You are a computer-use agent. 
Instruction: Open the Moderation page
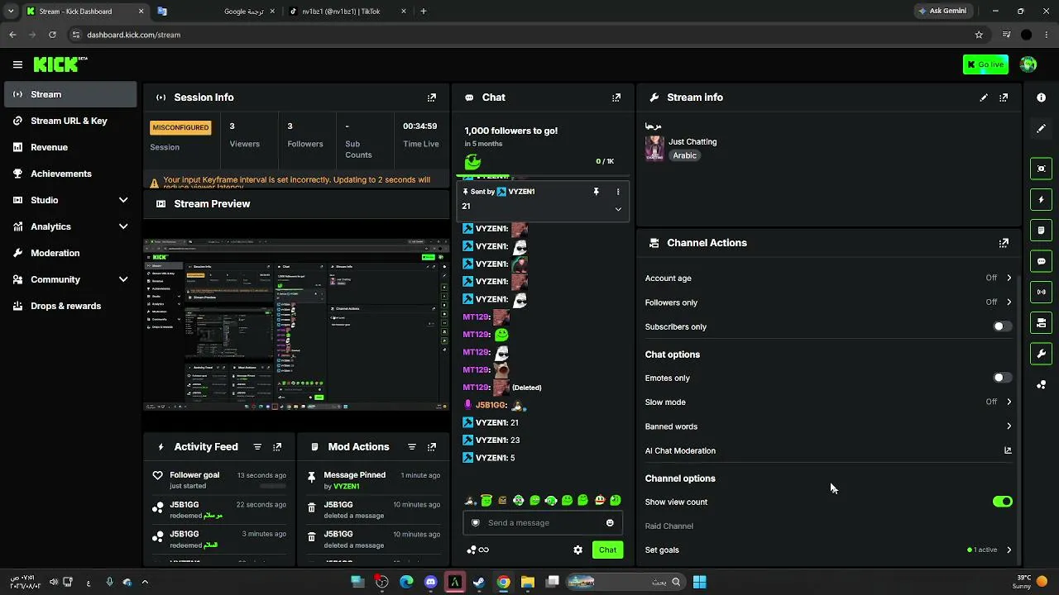[x=70, y=253]
